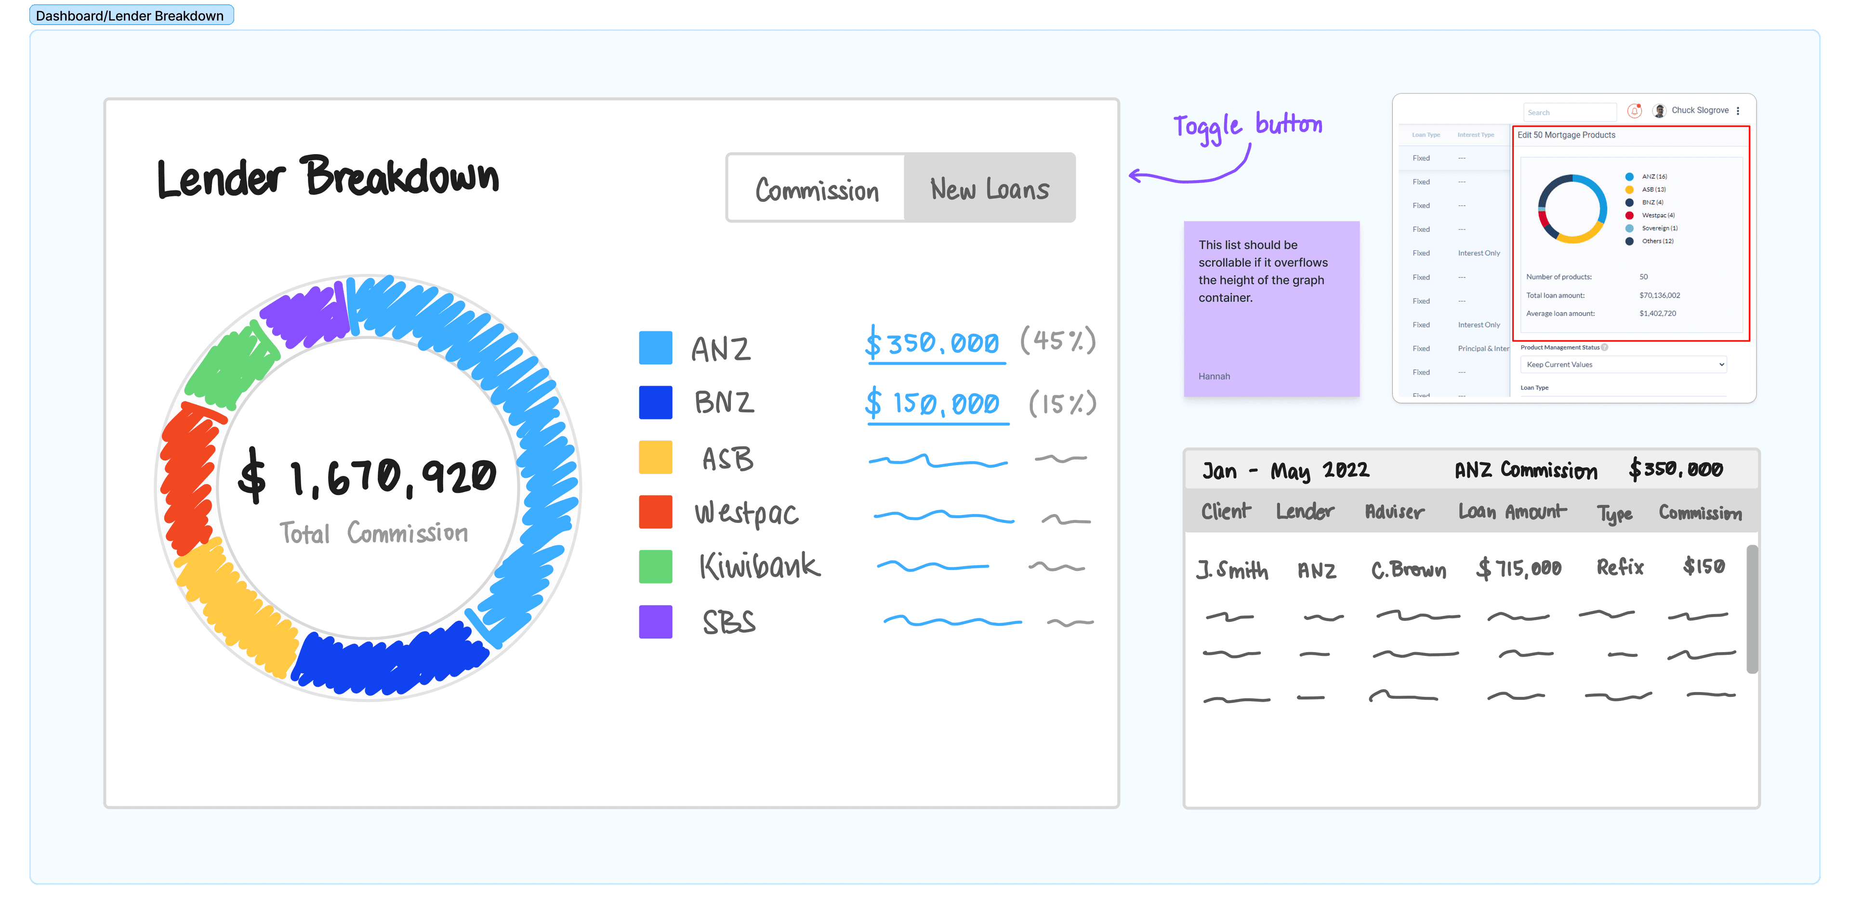Click the Type column header
Screen dimensions: 1850x914
[x=1615, y=514]
